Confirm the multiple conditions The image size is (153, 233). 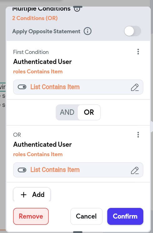click(125, 216)
